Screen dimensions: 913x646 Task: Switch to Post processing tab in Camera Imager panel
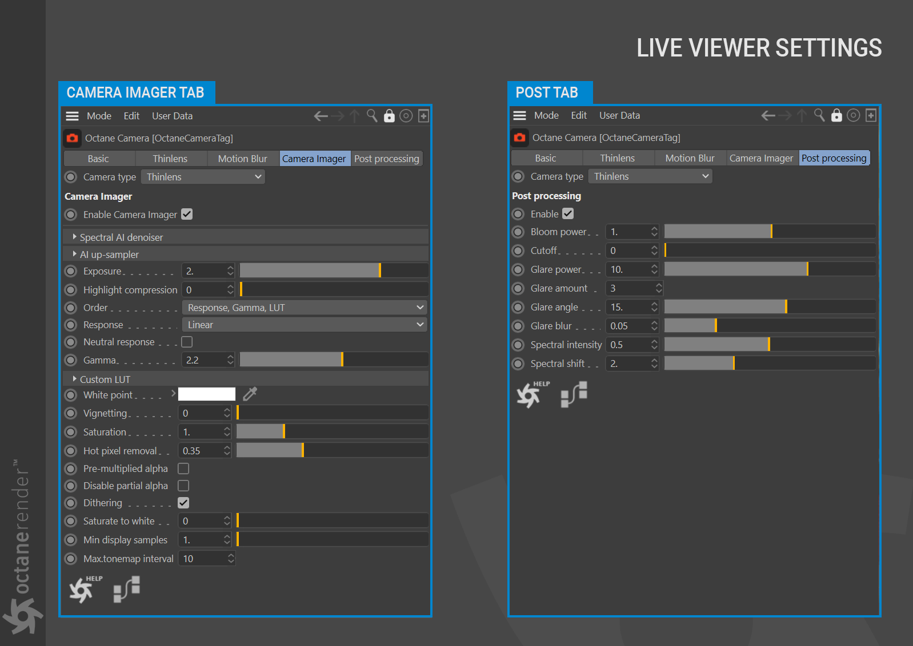click(387, 159)
